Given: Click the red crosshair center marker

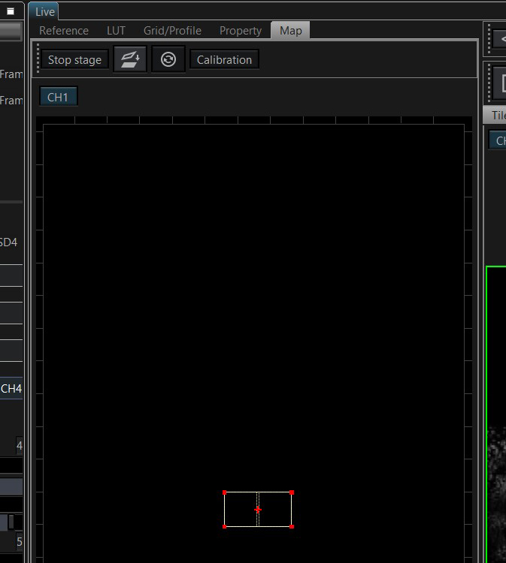Looking at the screenshot, I should click(x=258, y=510).
